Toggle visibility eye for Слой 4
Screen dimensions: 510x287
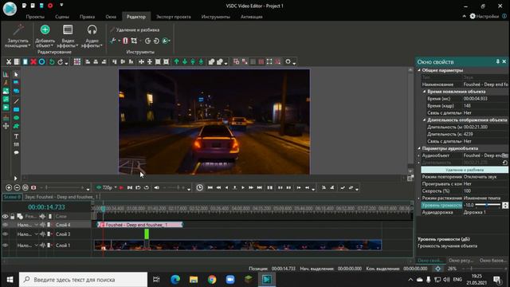tap(6, 225)
